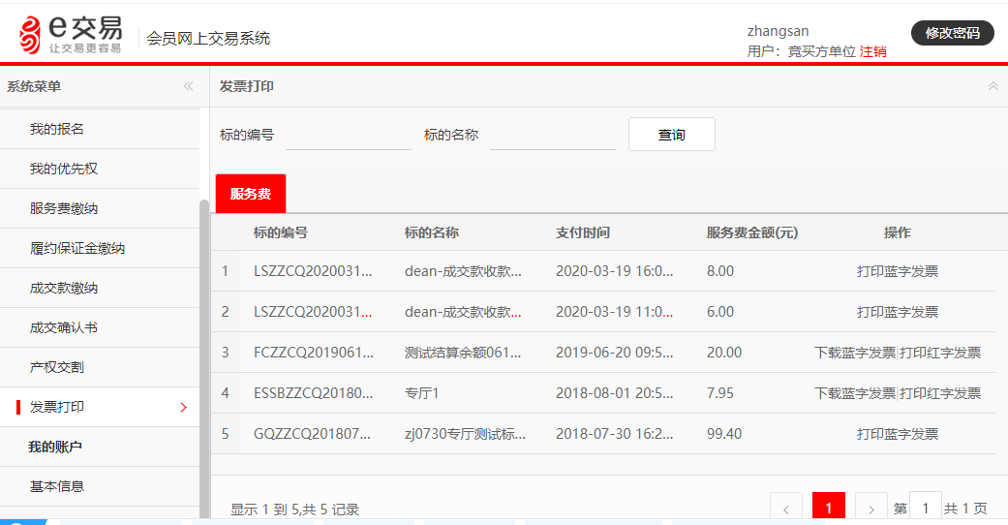This screenshot has height=525, width=1008.
Task: Click the 修改密码 button
Action: click(953, 33)
